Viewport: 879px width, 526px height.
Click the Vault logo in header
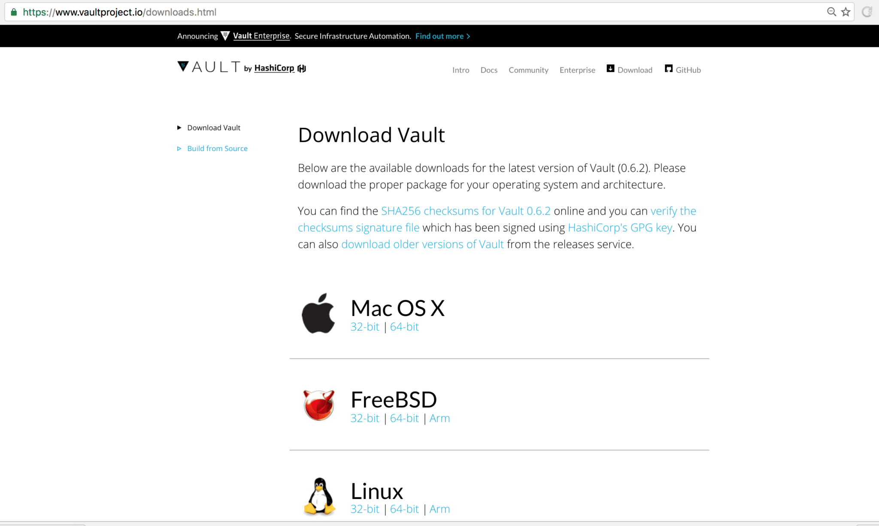pyautogui.click(x=209, y=67)
